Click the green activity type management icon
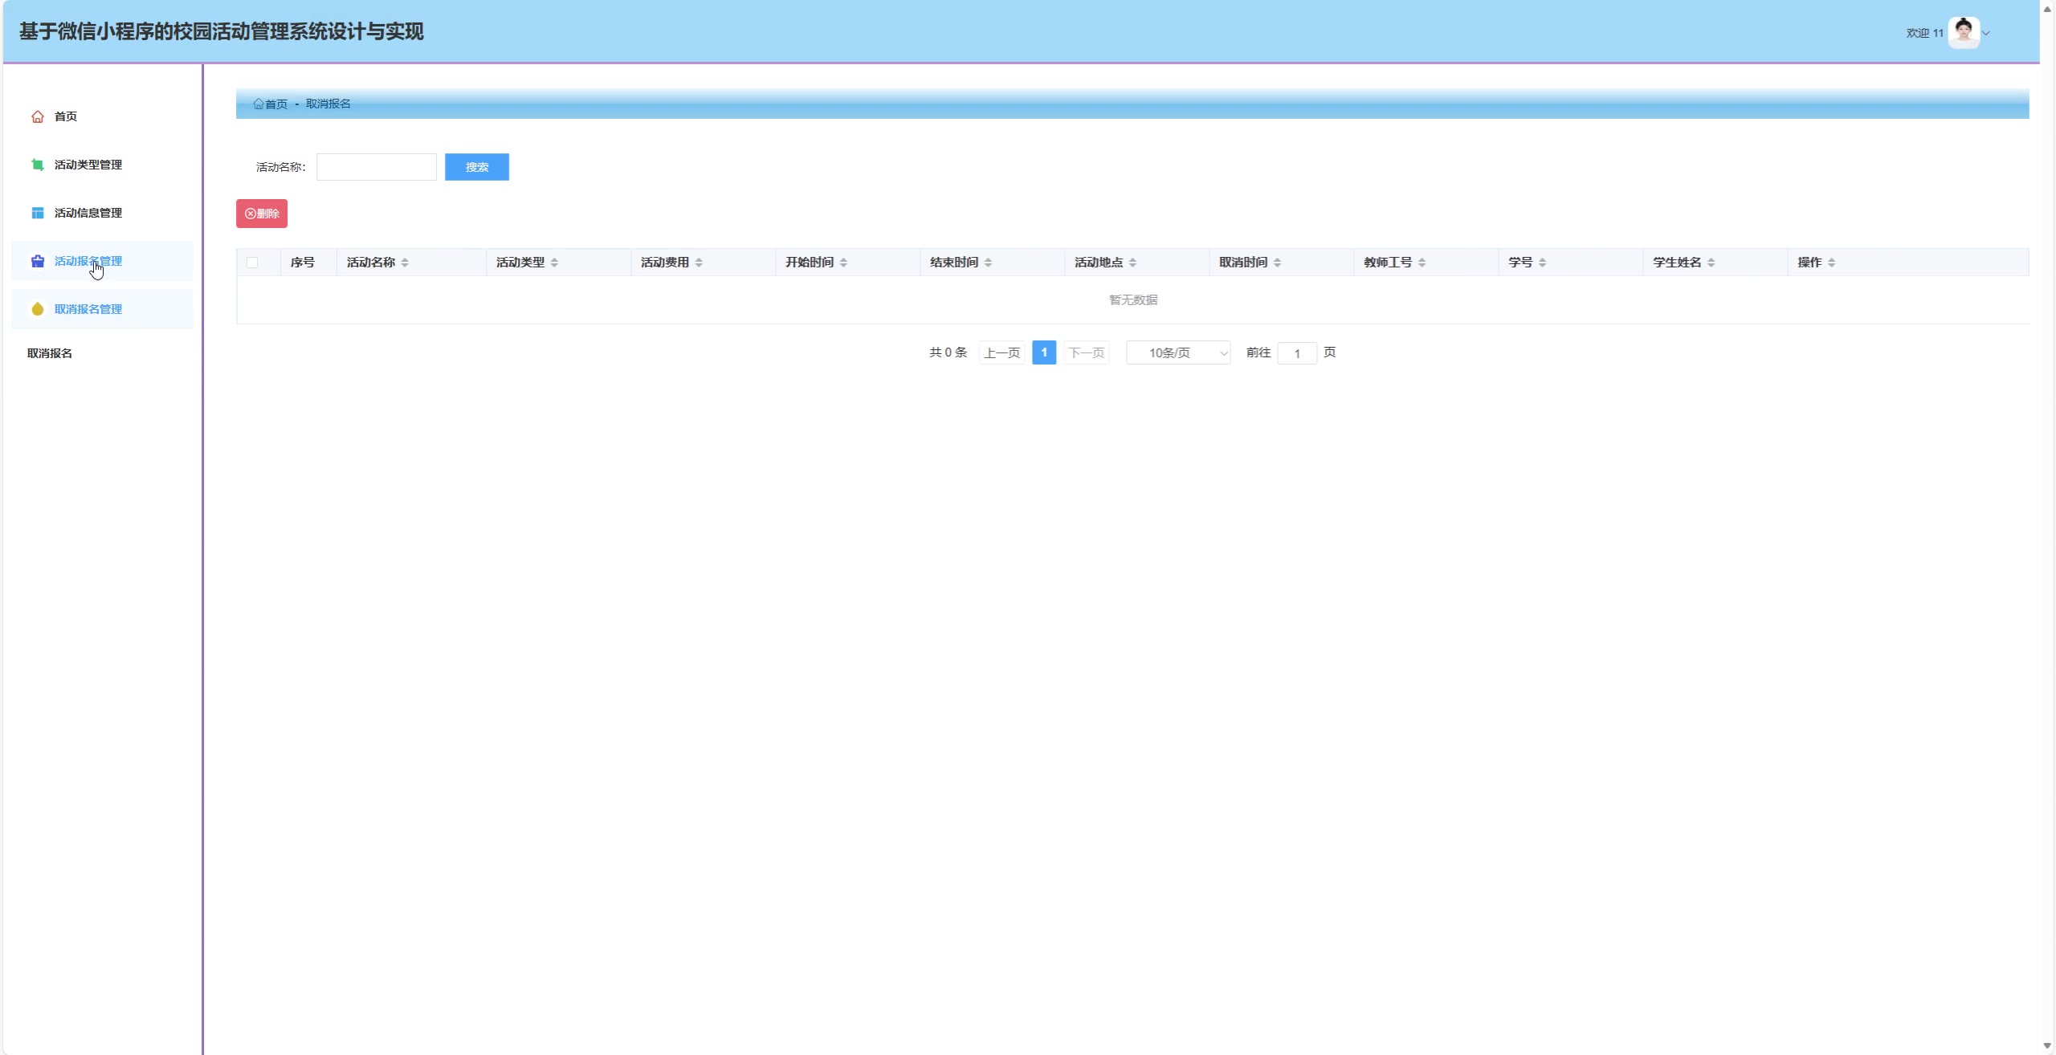2056x1055 pixels. [x=37, y=165]
